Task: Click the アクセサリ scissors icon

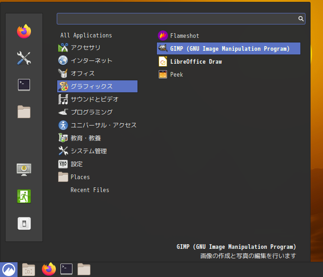Action: (x=63, y=48)
